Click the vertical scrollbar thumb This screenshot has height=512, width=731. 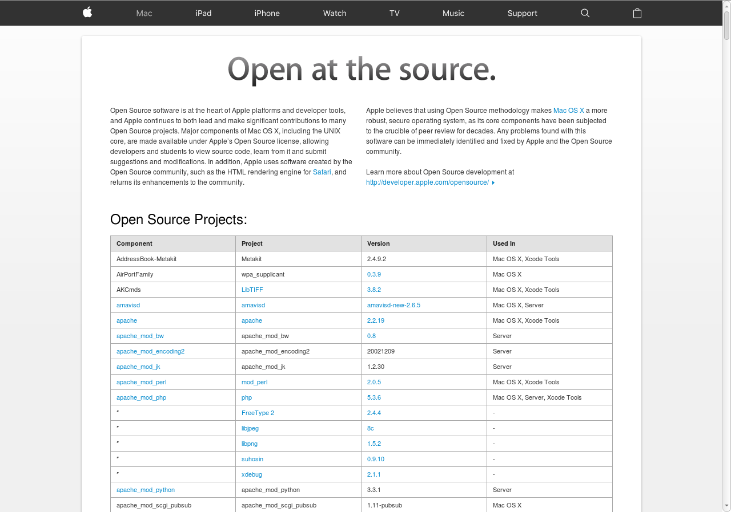click(x=726, y=26)
